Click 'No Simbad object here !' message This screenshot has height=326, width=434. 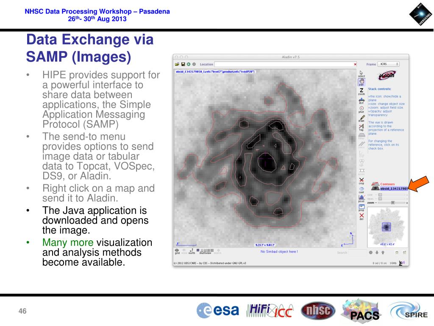point(279,252)
